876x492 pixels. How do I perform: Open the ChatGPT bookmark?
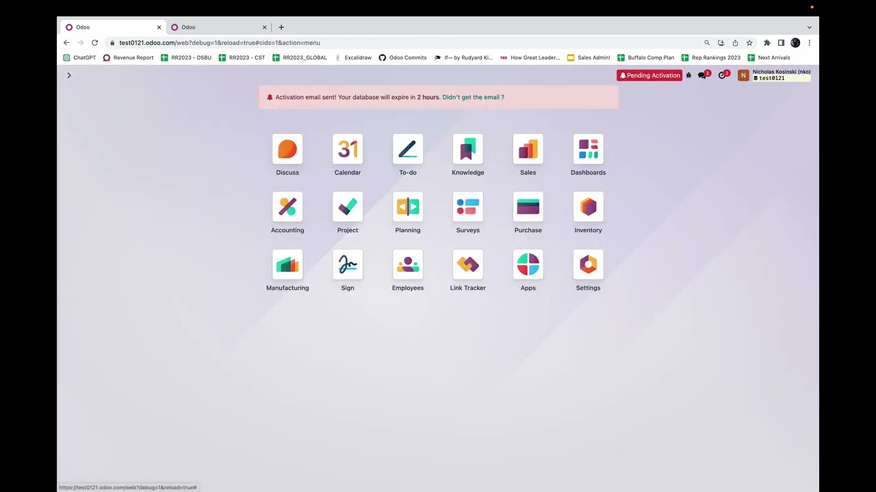point(79,57)
